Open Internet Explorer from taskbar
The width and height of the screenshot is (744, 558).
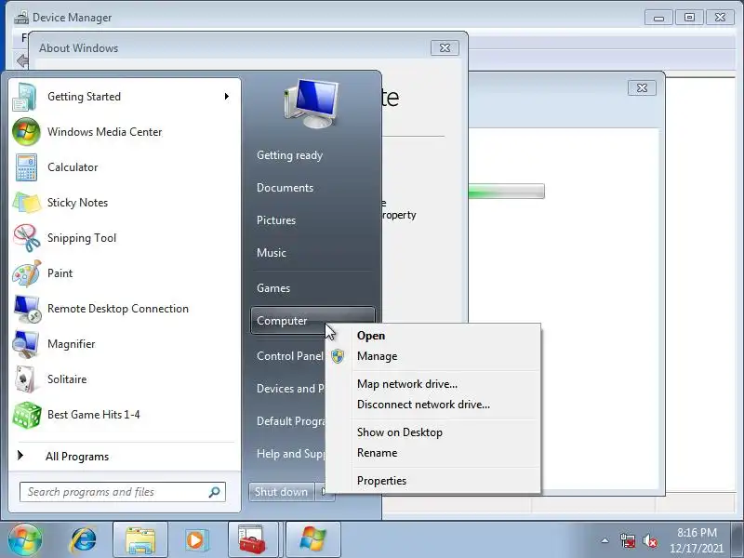click(84, 540)
